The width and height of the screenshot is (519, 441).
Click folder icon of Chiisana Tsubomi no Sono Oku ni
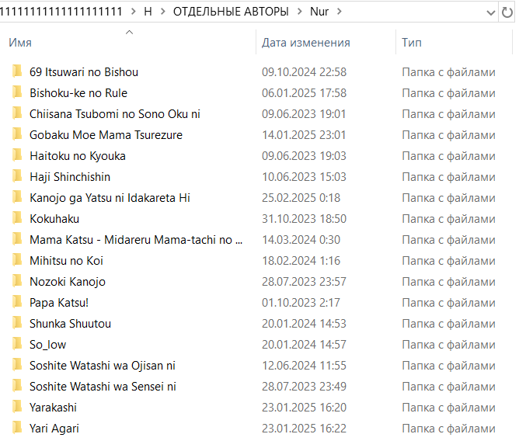(x=17, y=113)
